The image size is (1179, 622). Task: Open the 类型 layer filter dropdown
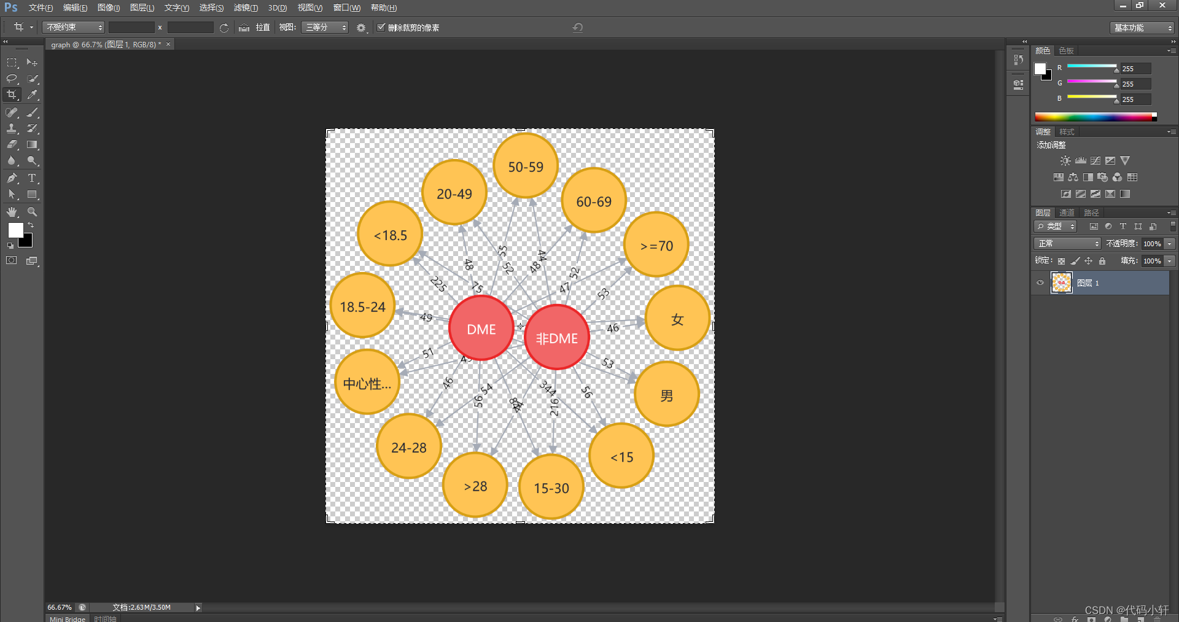1056,227
